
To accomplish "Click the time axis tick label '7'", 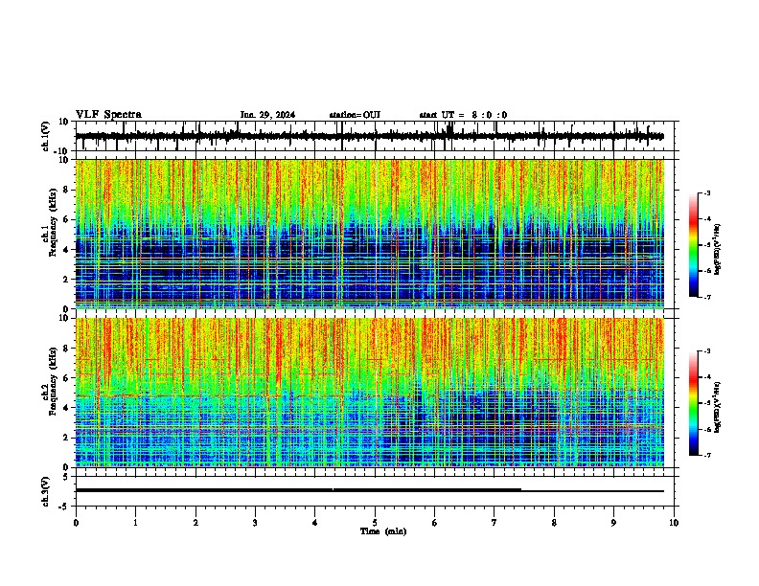I will (494, 523).
